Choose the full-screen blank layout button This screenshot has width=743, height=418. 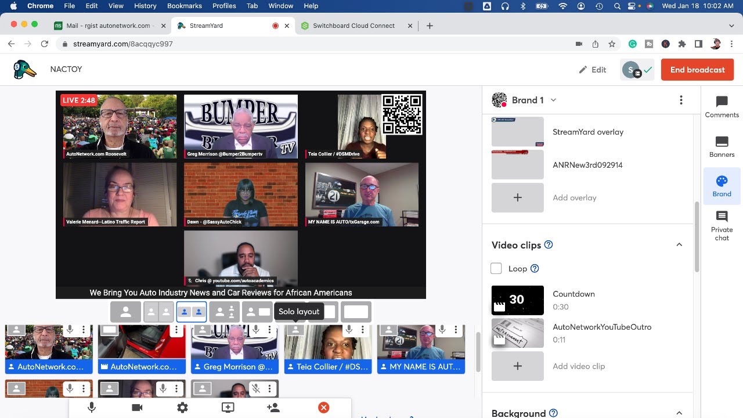tap(356, 312)
